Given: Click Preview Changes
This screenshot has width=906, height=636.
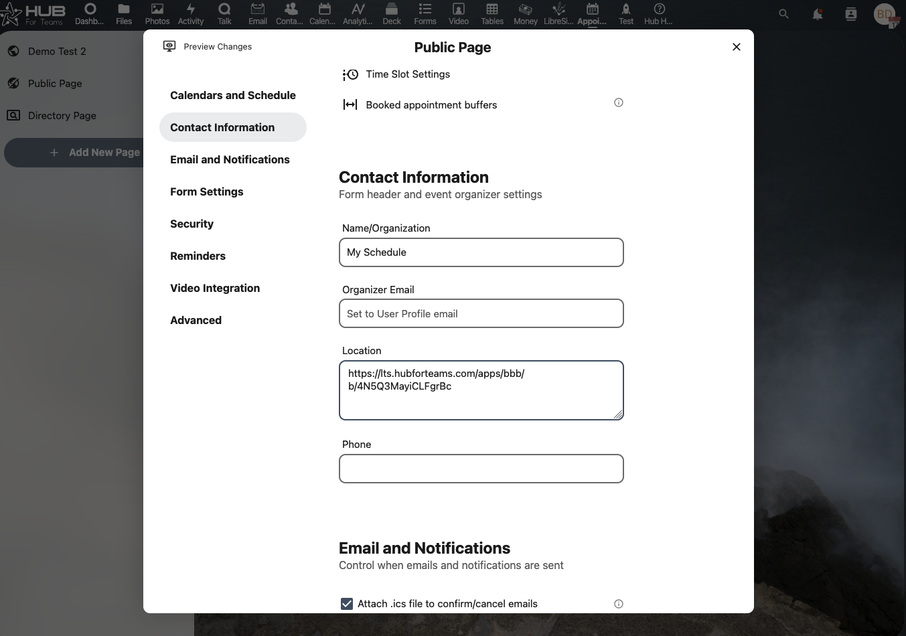Looking at the screenshot, I should click(x=208, y=46).
